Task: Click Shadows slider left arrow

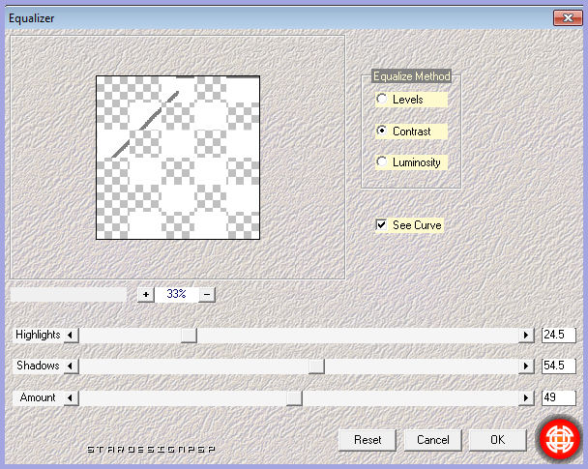Action: (x=71, y=366)
